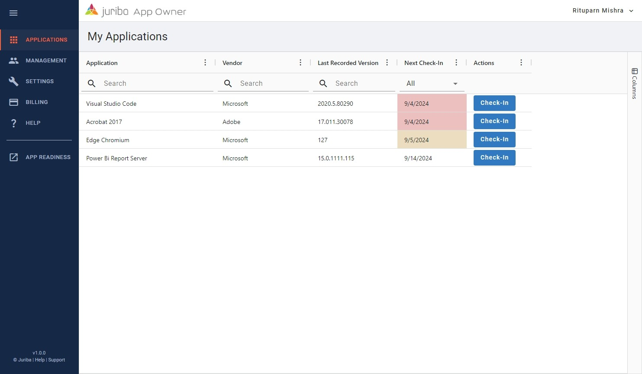Viewport: 642px width, 374px height.
Task: Click the 9/5/2024 check-in date cell
Action: [432, 140]
